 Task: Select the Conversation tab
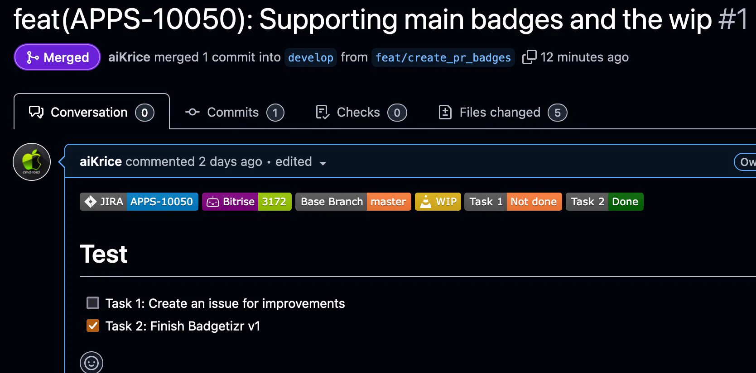click(x=91, y=112)
